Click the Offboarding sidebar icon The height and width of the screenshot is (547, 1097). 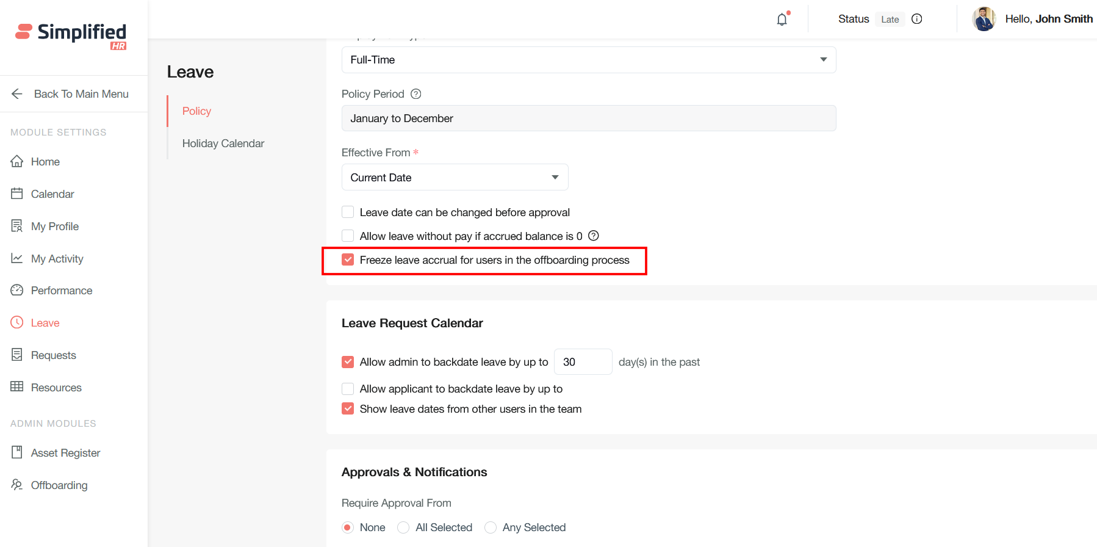[17, 485]
